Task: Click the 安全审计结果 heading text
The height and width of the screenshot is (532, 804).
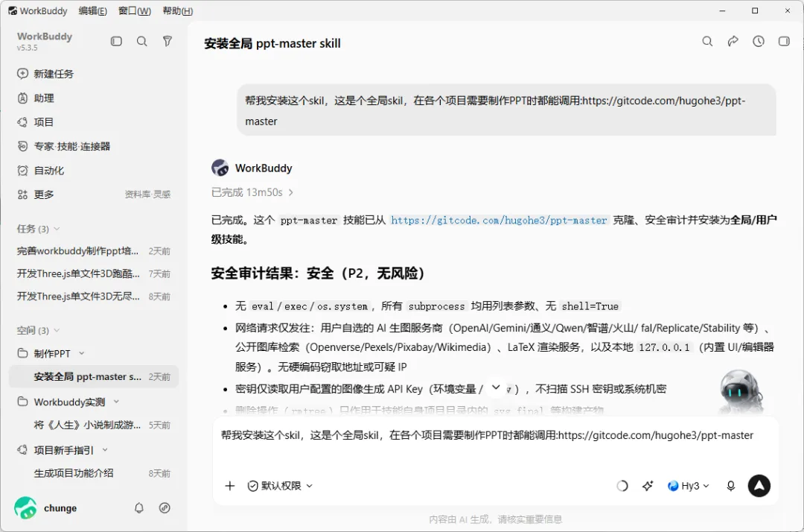Action: pyautogui.click(x=318, y=273)
